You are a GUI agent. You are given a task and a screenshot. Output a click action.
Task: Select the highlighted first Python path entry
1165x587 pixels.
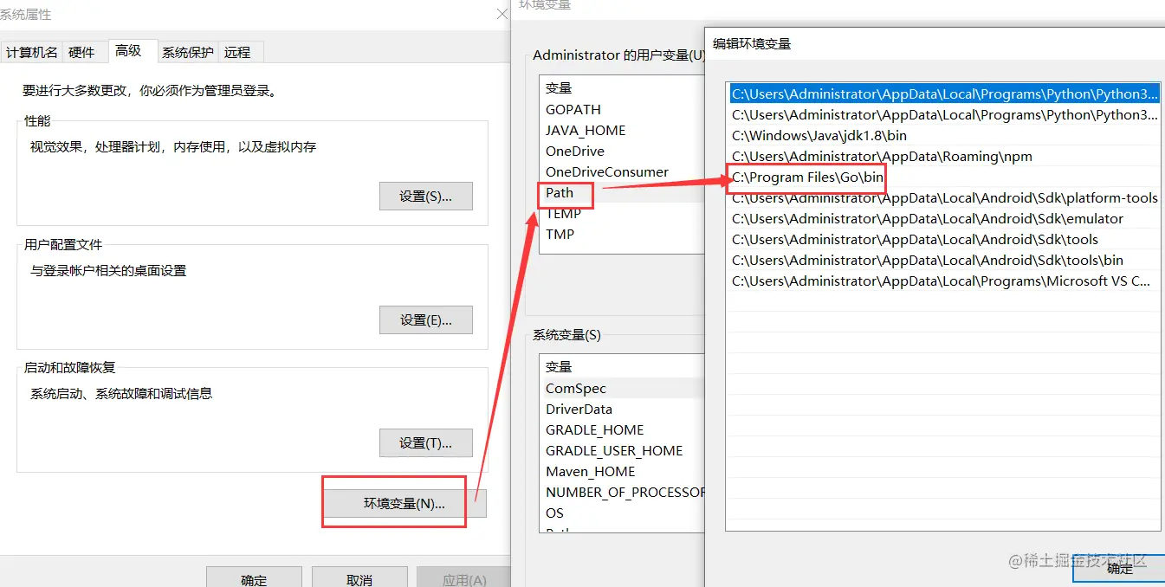[x=943, y=94]
